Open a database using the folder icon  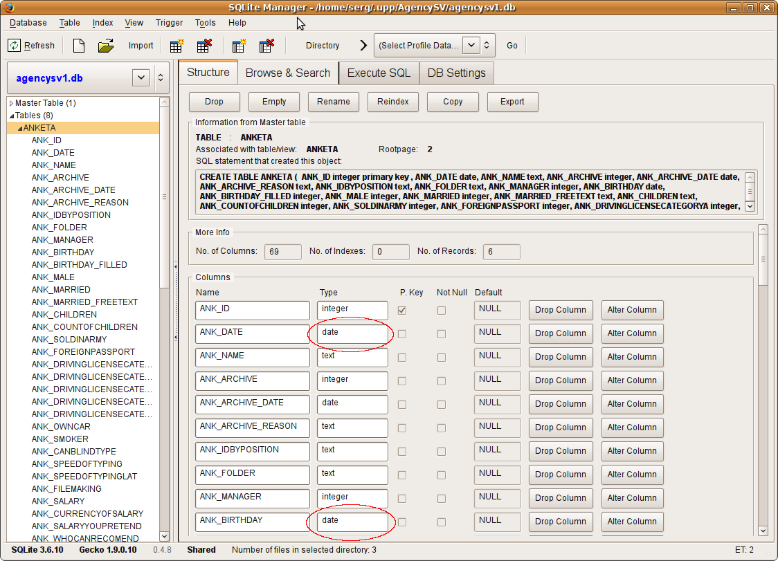click(105, 46)
